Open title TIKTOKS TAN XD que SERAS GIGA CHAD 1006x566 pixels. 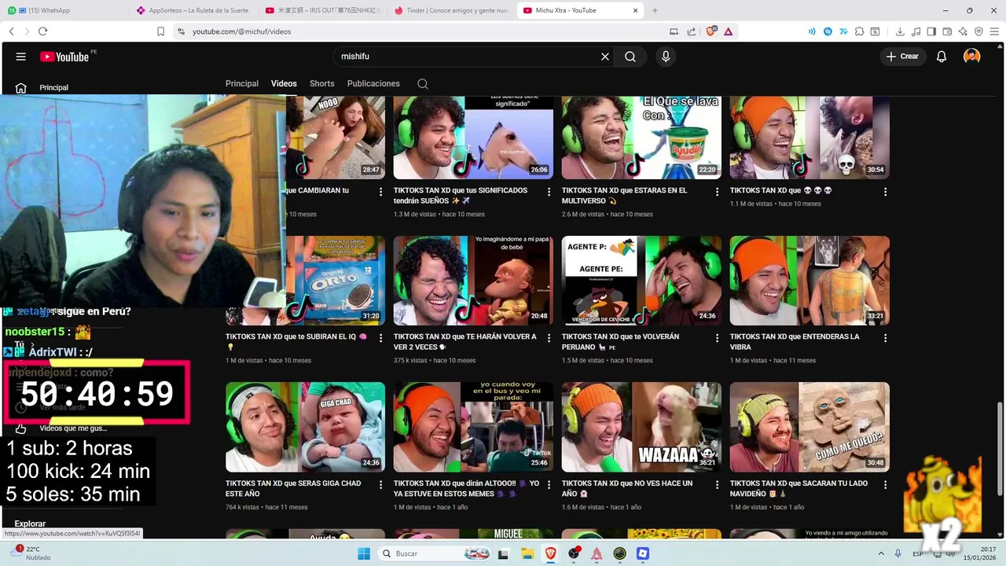click(x=293, y=488)
